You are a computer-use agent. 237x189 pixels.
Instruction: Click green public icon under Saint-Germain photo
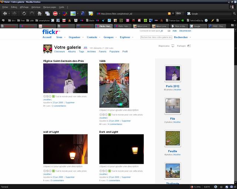pos(53,96)
